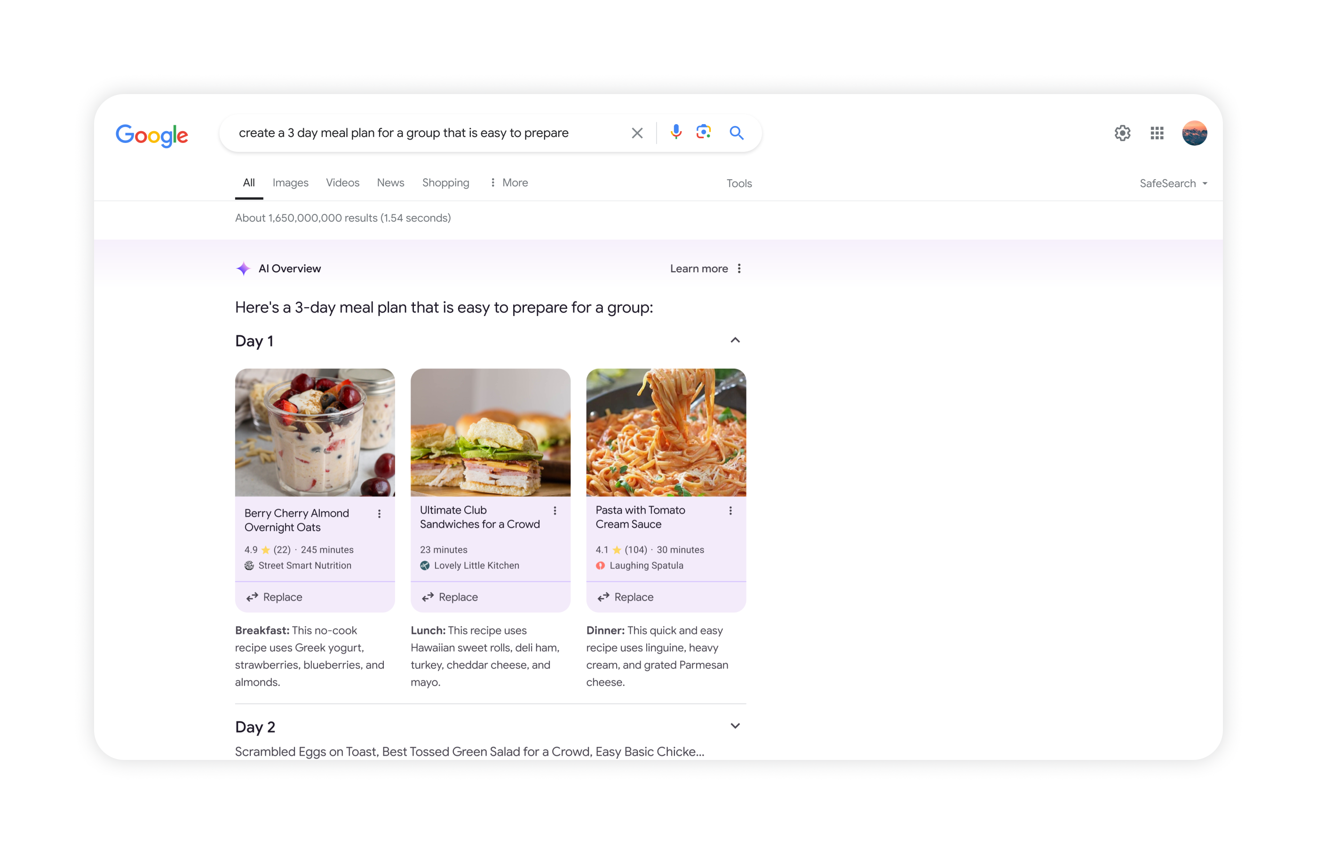Click the Google Lens camera icon
1317x854 pixels.
tap(704, 133)
